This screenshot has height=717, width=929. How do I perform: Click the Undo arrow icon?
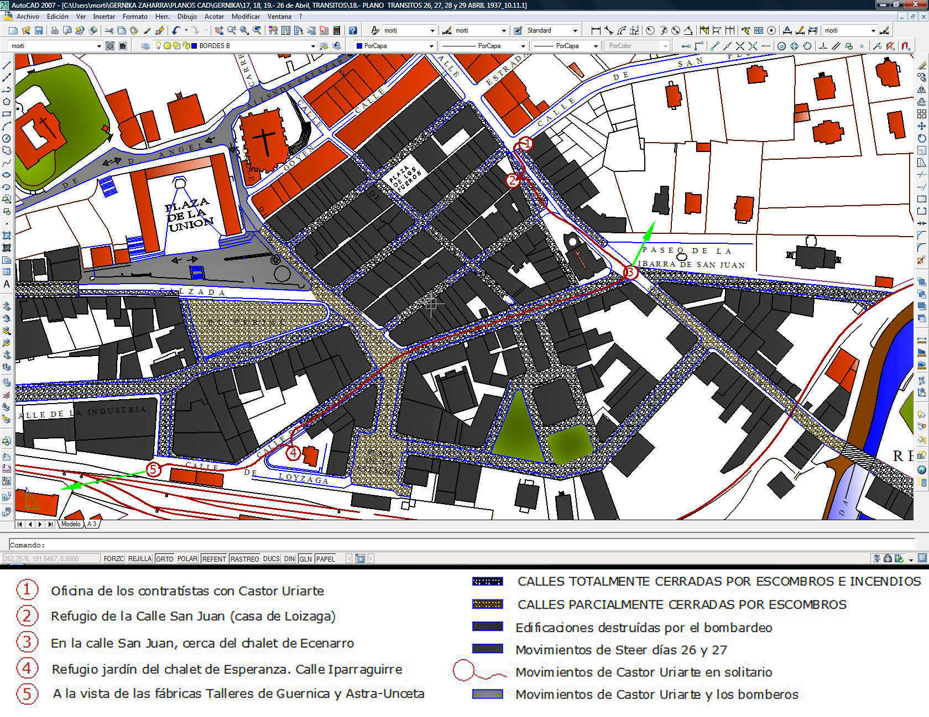click(176, 30)
